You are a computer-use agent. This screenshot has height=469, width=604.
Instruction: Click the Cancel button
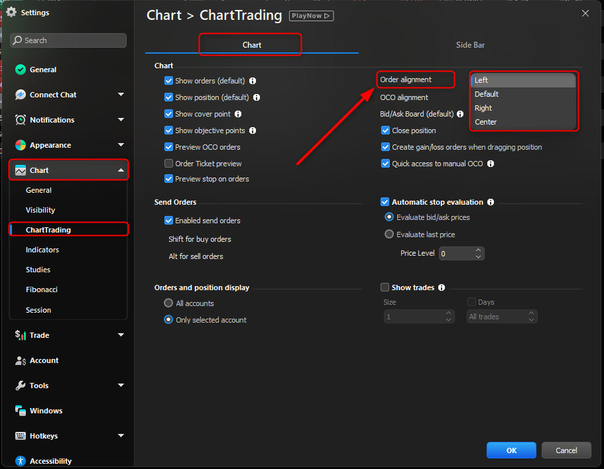click(566, 450)
